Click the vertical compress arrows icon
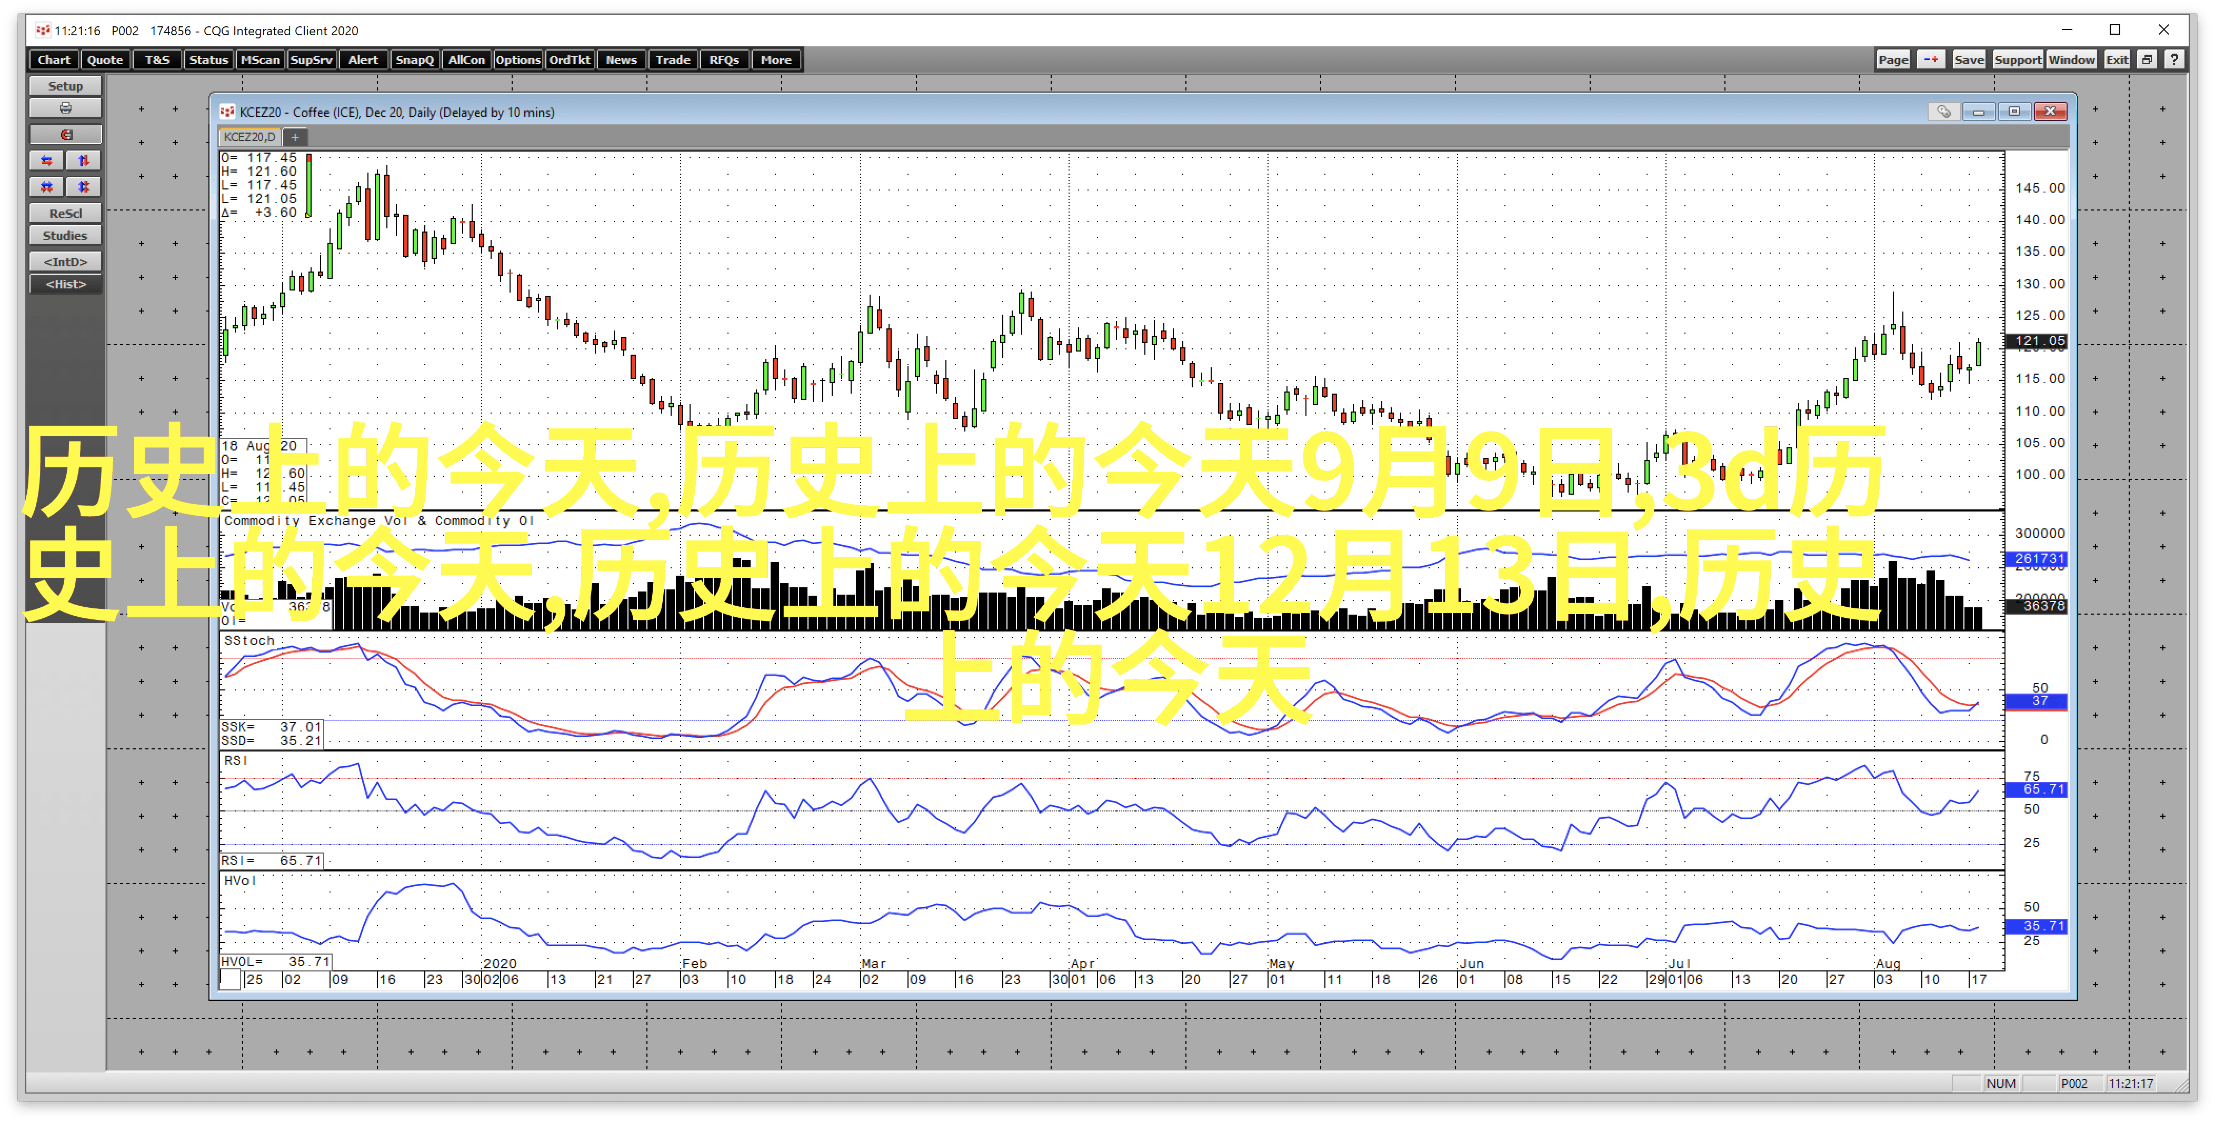2215x1123 pixels. click(83, 187)
